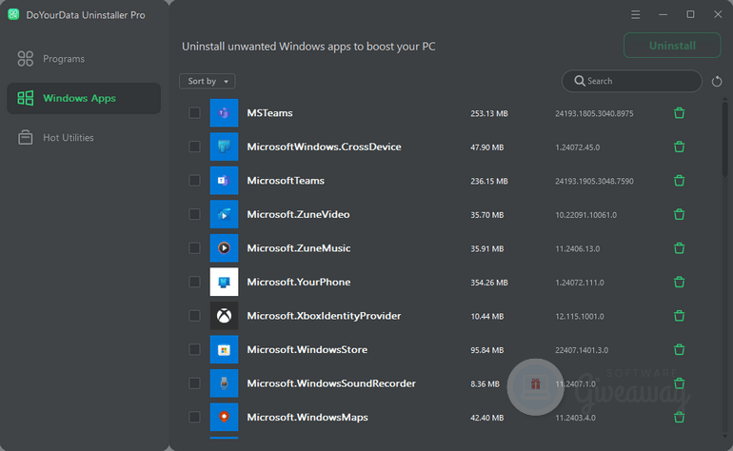The image size is (733, 451).
Task: Click the vertical scrollbar thumb
Action: coord(725,138)
